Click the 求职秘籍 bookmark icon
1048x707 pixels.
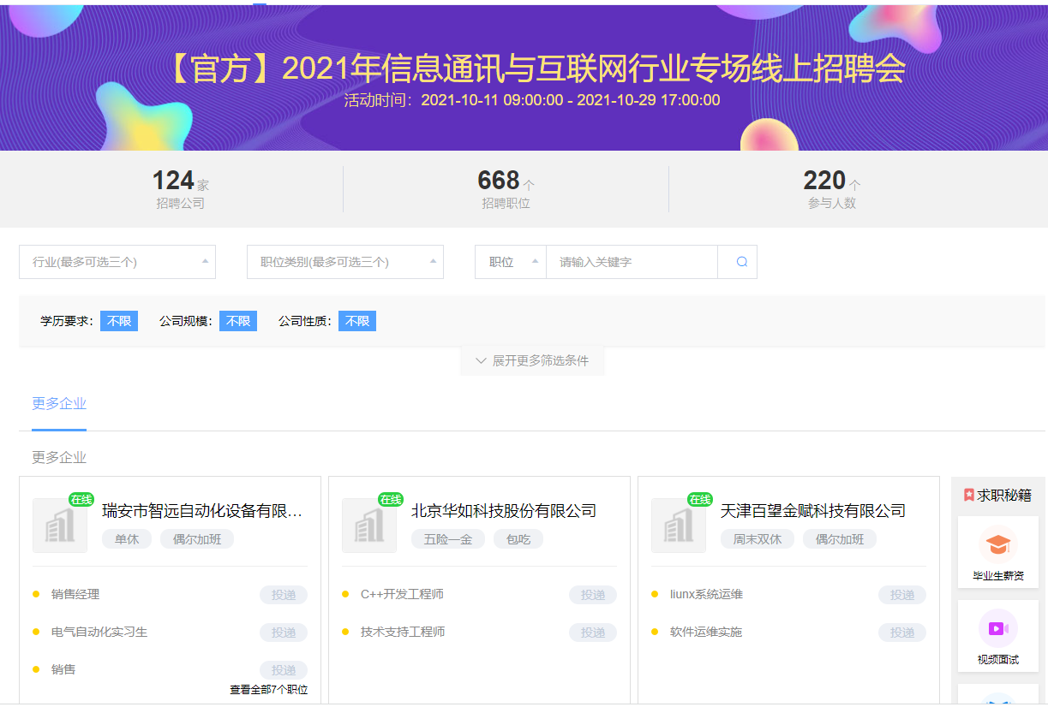point(969,495)
